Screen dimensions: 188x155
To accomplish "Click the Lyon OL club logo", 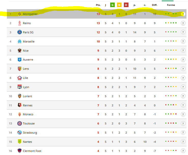I will [20, 87].
